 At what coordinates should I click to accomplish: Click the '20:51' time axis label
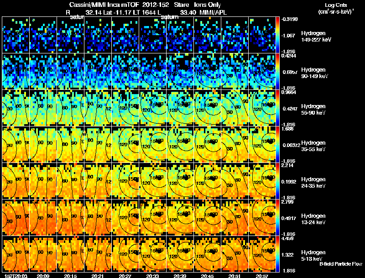(x=235, y=276)
